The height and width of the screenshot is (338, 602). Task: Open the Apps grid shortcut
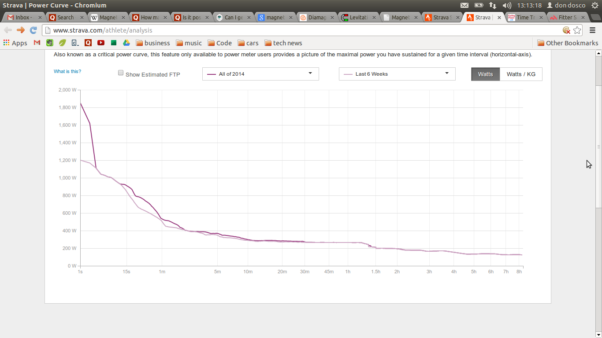click(15, 43)
